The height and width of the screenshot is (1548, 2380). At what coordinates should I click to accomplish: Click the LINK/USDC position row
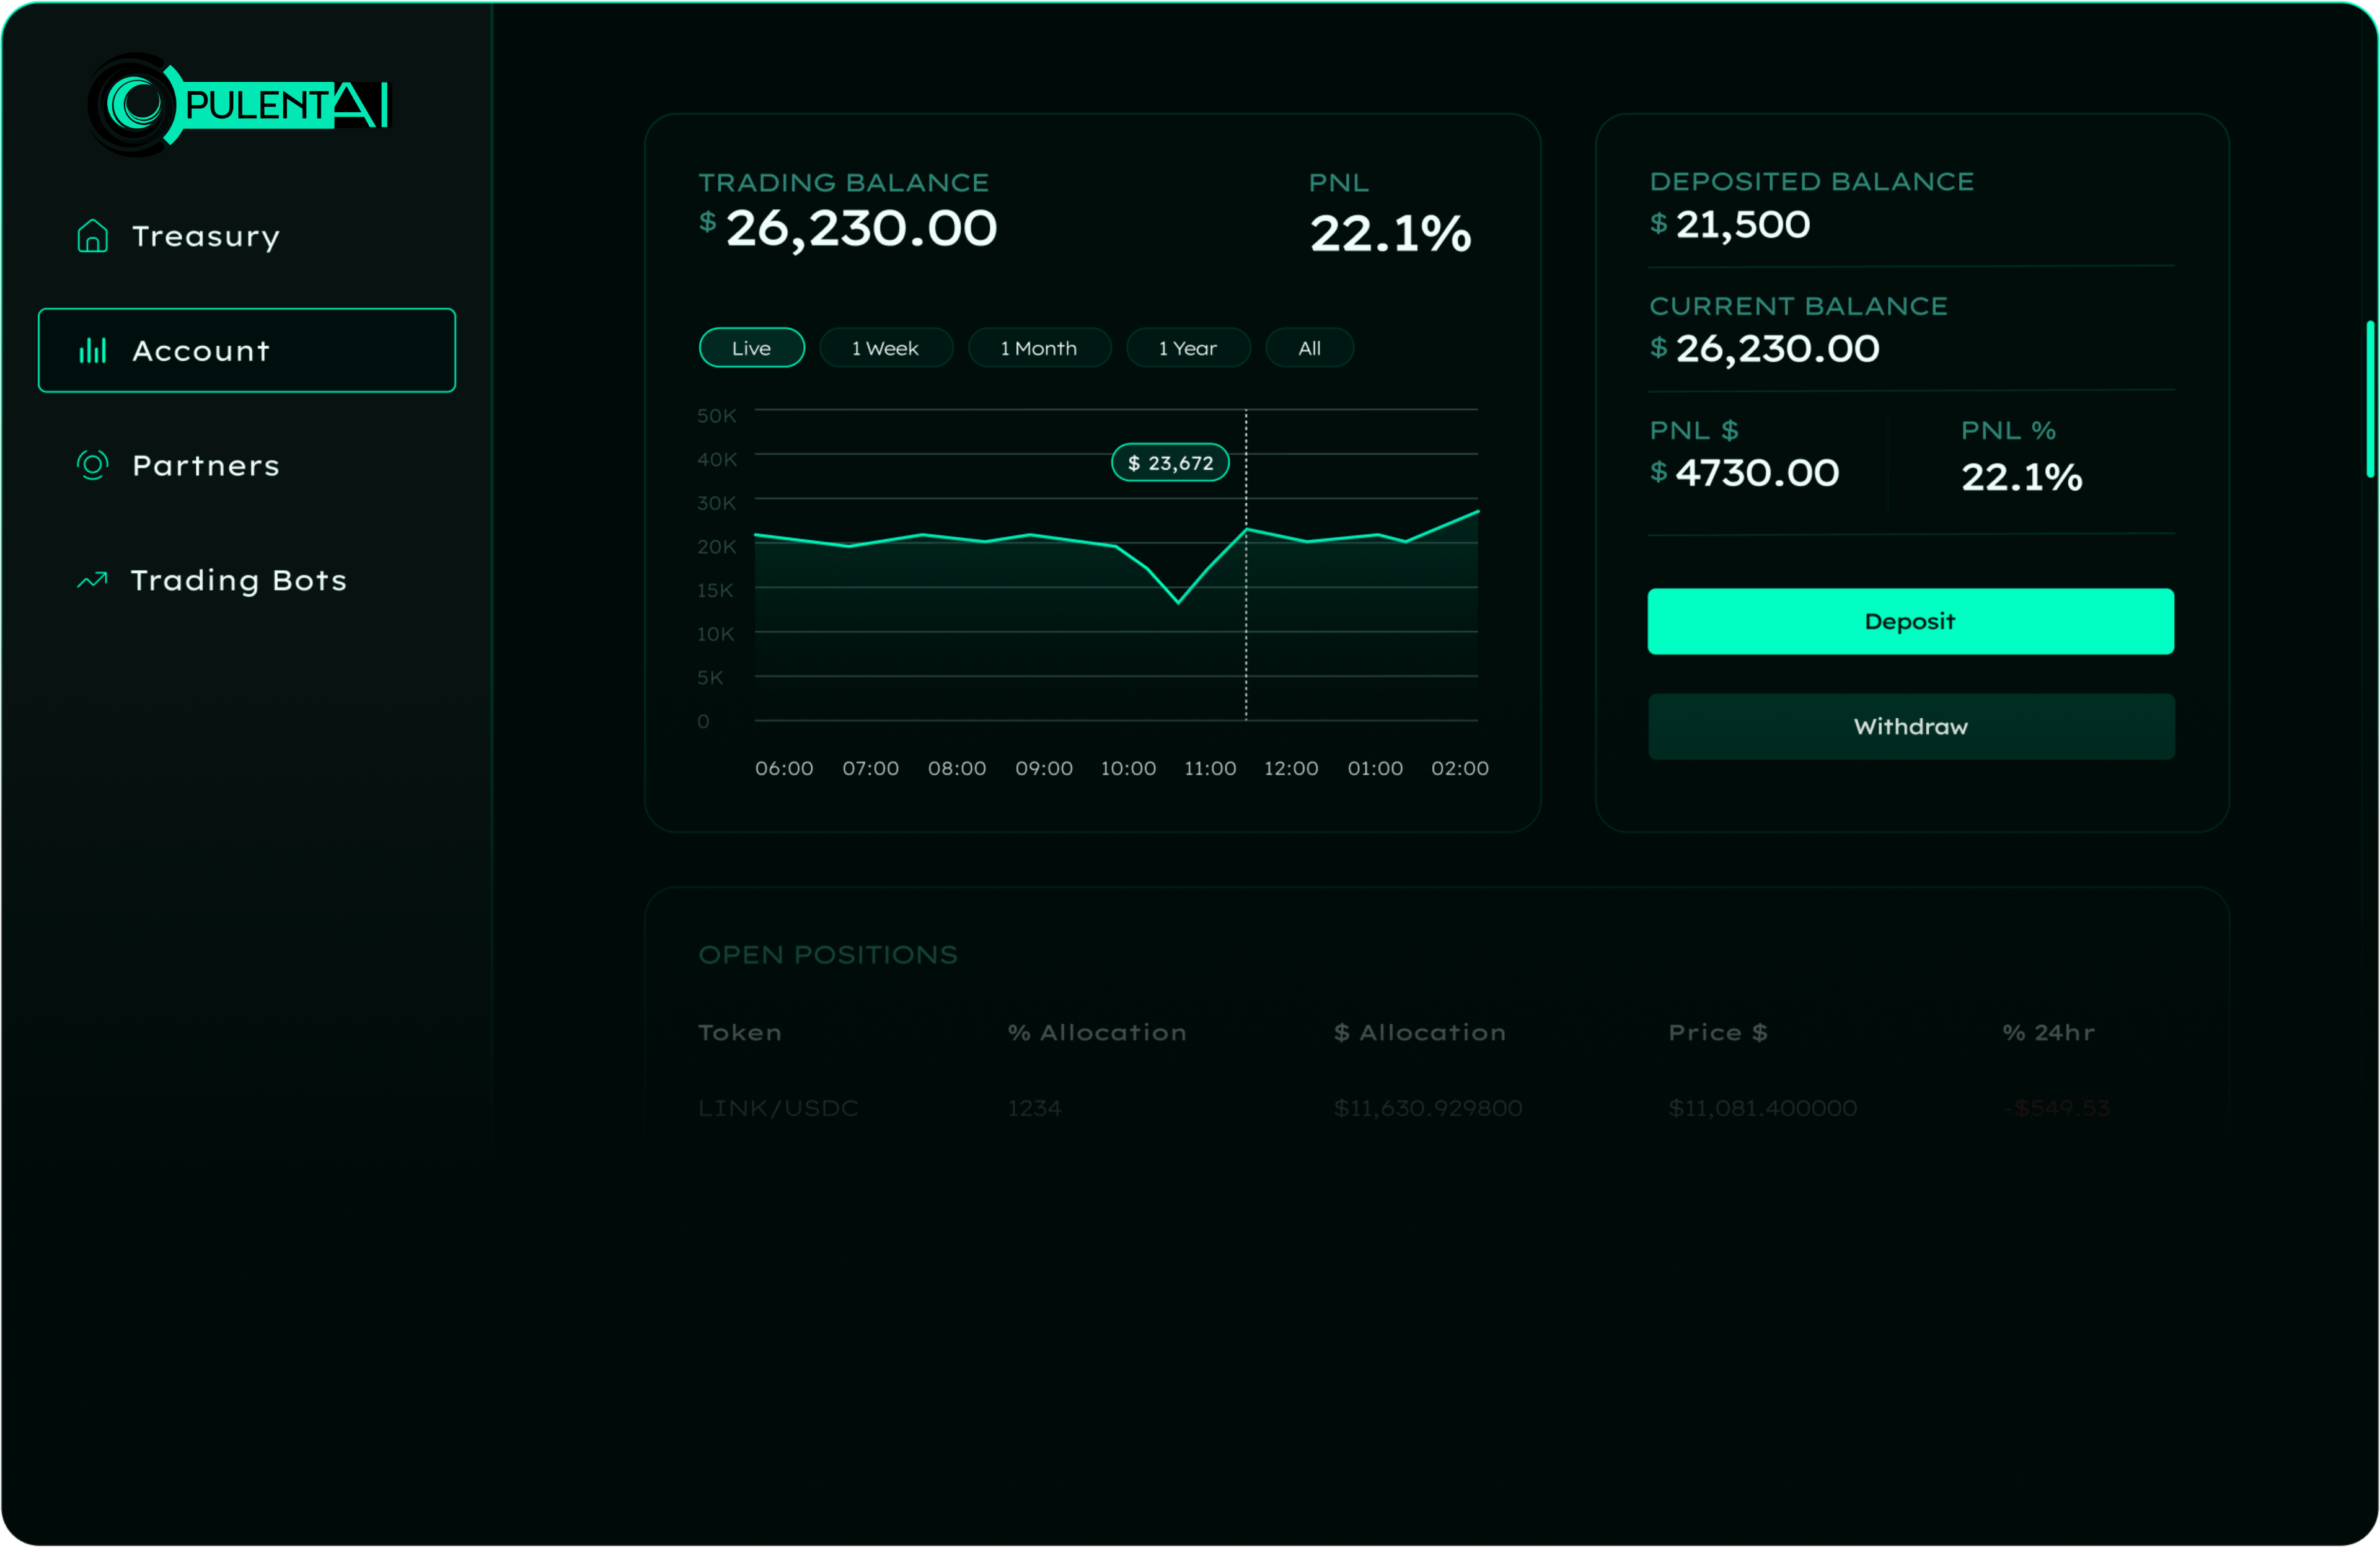pos(778,1107)
